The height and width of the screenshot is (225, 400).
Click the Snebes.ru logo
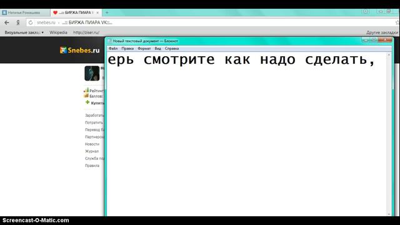click(x=80, y=50)
